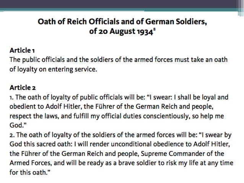Click the teal stripe under the header banner

click(118, 10)
